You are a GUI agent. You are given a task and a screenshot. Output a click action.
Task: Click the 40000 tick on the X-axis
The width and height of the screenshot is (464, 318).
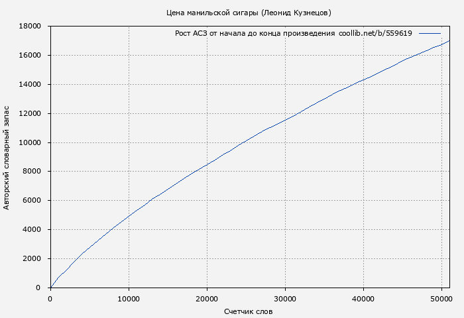(x=363, y=298)
